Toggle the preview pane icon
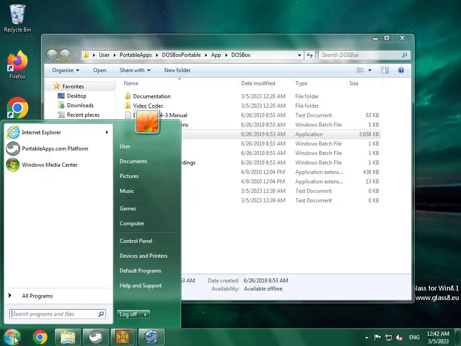 [x=385, y=70]
